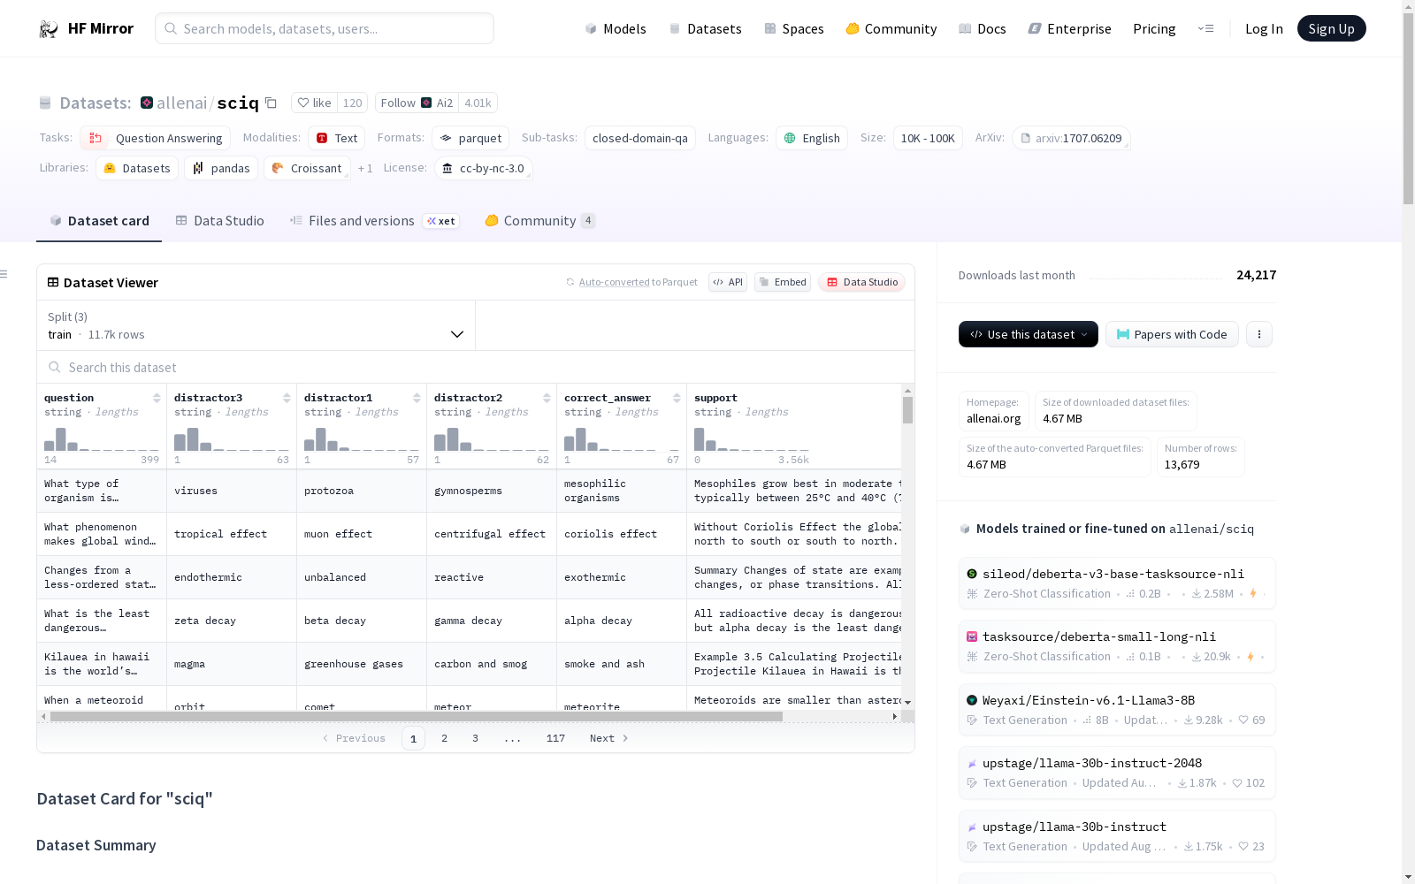Expand the Split train dropdown
1415x884 pixels.
click(x=256, y=325)
